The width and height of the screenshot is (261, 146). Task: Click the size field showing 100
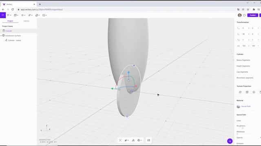[x=246, y=46]
